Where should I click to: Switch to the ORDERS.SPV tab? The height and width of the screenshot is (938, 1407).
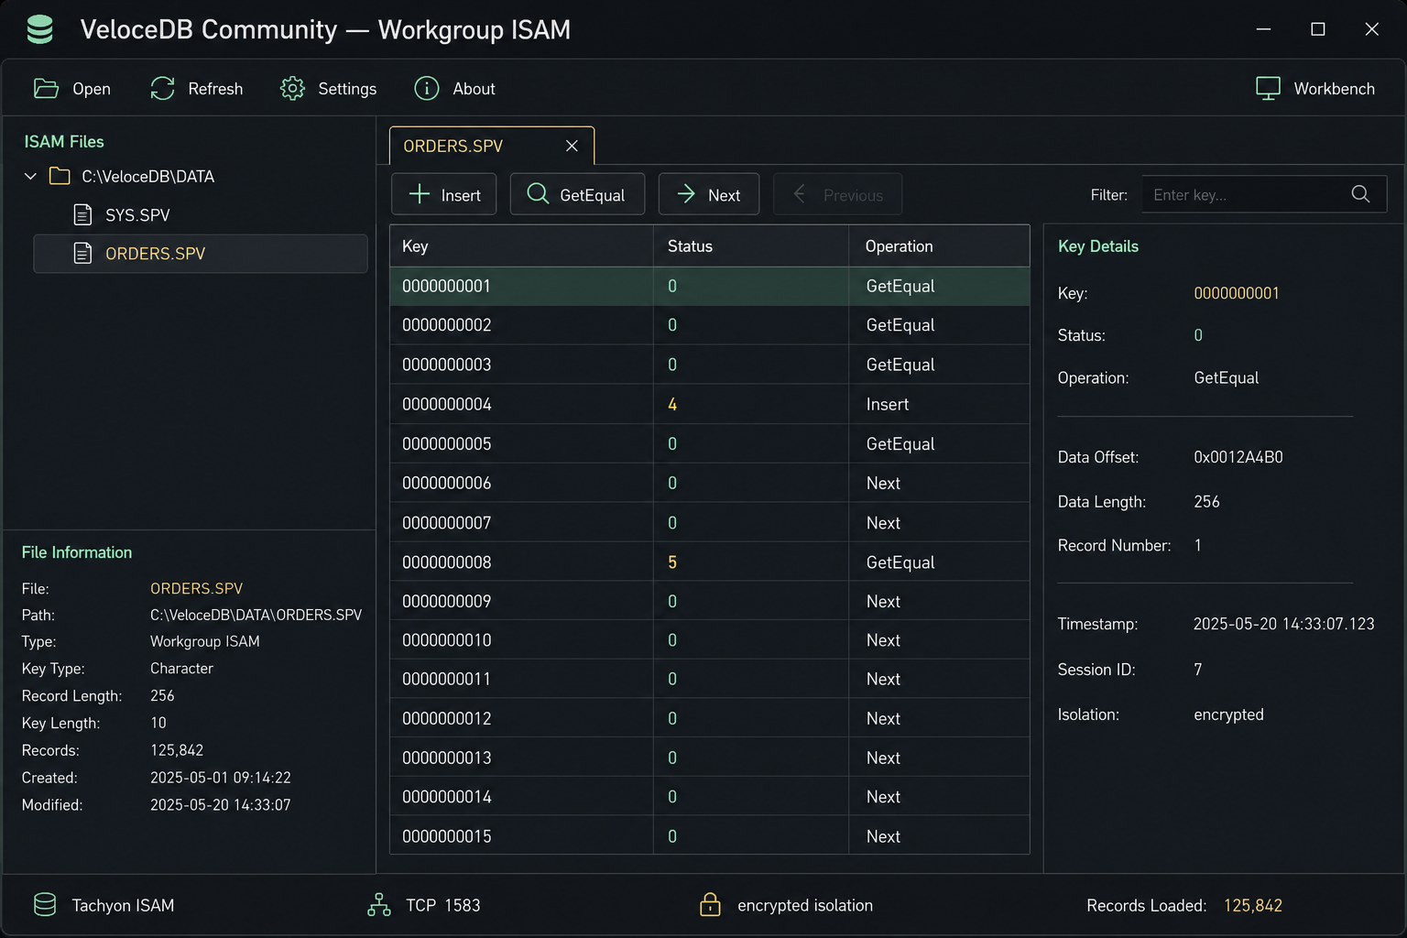coord(492,146)
